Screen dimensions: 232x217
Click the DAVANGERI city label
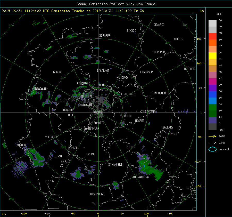115,165
